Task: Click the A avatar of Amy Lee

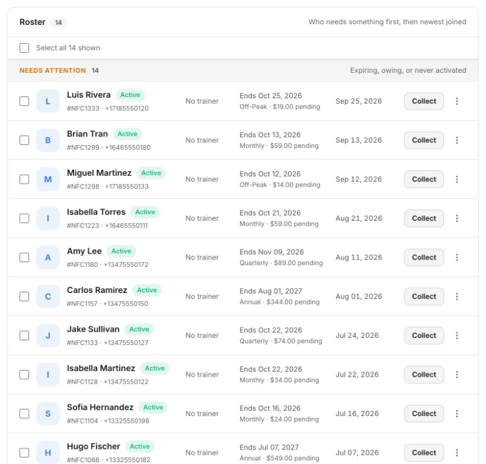Action: (48, 257)
